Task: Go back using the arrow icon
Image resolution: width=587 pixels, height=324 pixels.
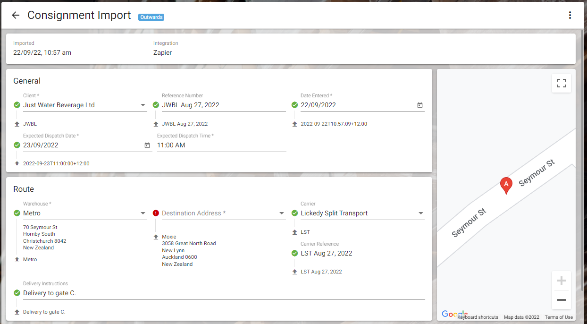Action: 16,15
